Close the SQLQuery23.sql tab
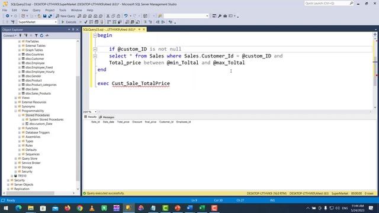379x213 pixels. [x=144, y=30]
